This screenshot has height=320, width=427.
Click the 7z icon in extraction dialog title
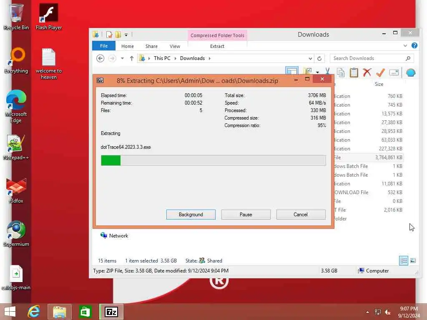[x=100, y=80]
